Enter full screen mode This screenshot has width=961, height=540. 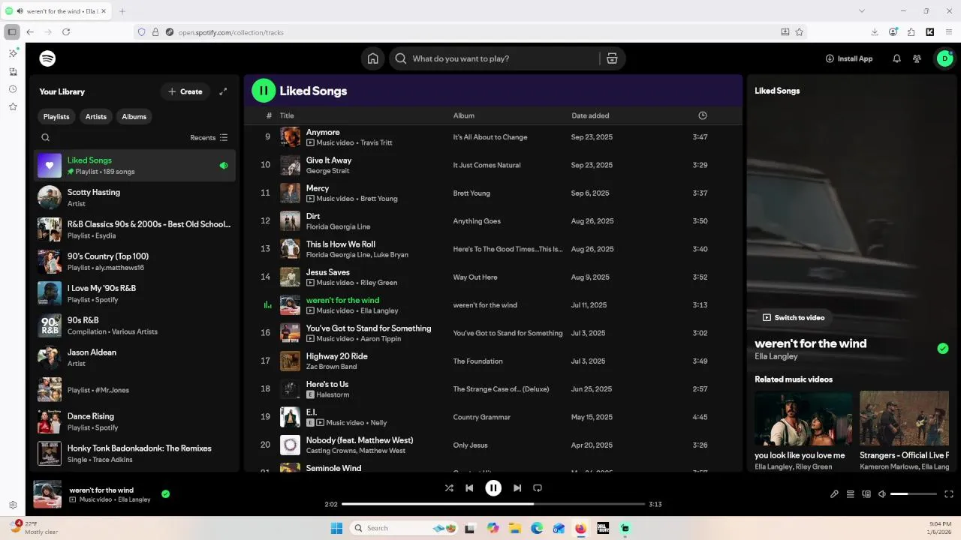[x=949, y=494]
